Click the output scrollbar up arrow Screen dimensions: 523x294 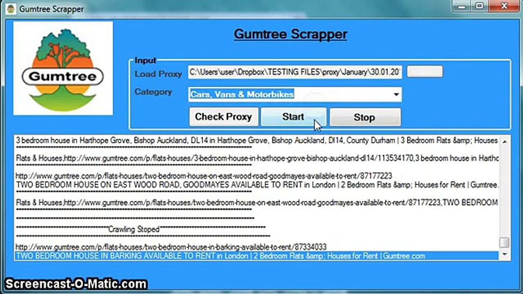(505, 141)
